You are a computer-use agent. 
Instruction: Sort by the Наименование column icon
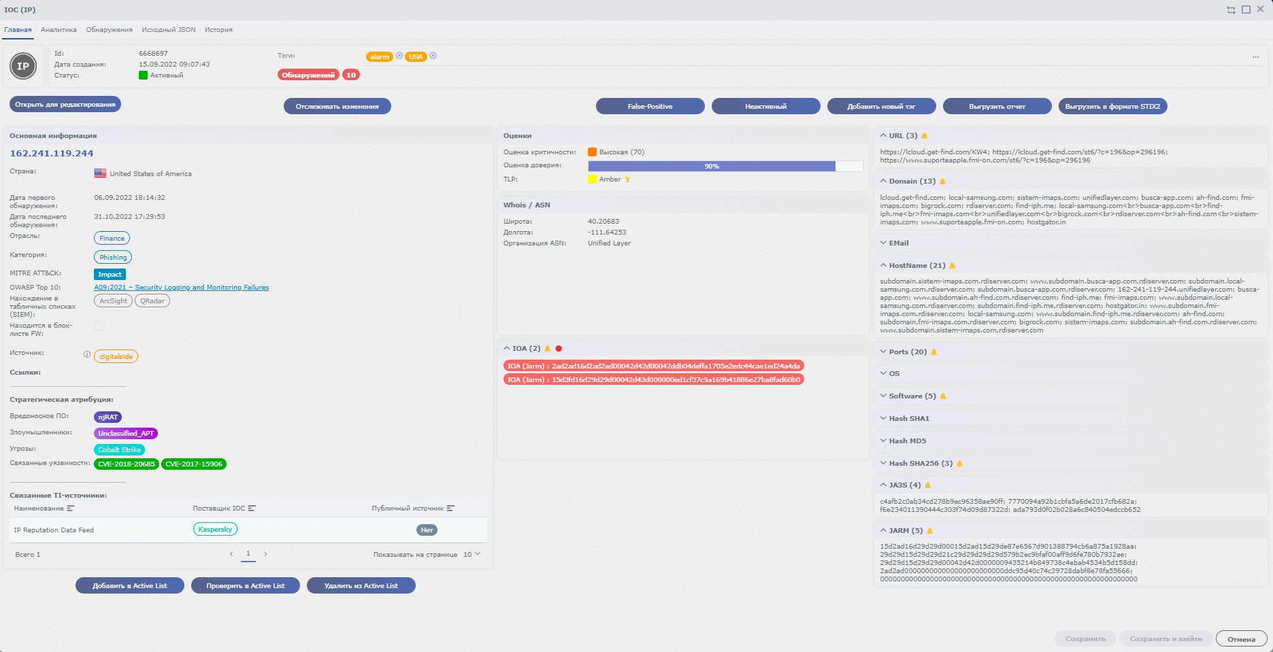coord(71,509)
